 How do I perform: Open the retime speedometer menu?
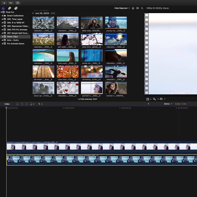coord(163,99)
